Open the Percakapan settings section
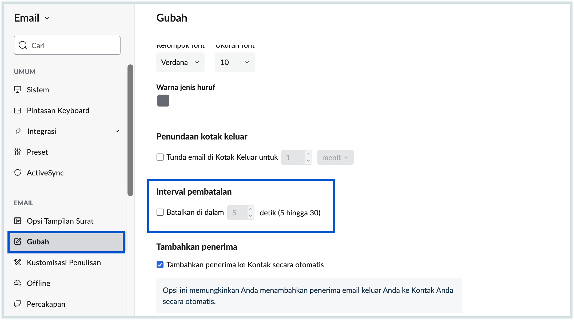Screen dimensions: 574x320 click(46, 304)
